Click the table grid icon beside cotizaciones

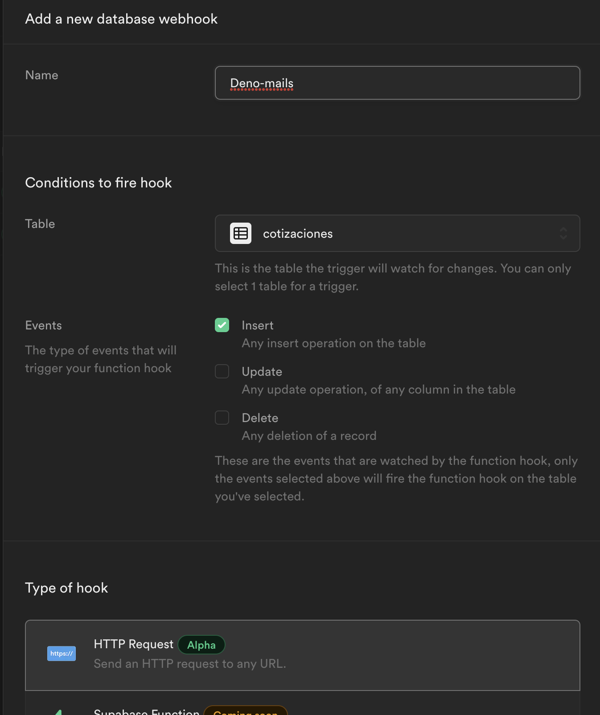tap(241, 234)
